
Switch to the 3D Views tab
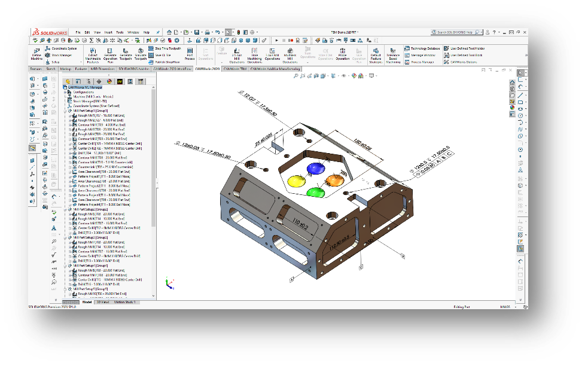(x=103, y=302)
